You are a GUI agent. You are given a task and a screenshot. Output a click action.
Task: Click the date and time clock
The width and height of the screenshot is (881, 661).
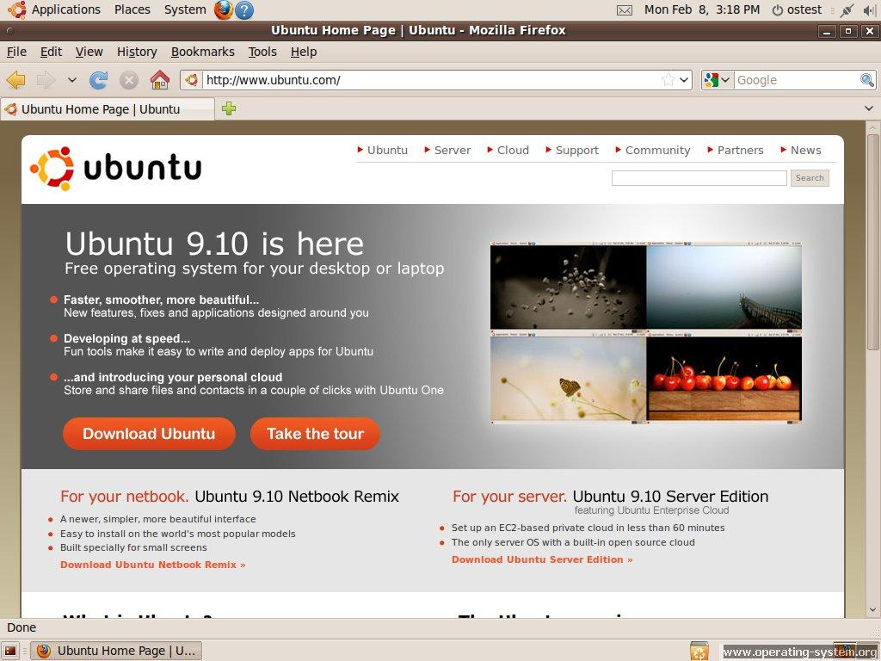coord(702,9)
